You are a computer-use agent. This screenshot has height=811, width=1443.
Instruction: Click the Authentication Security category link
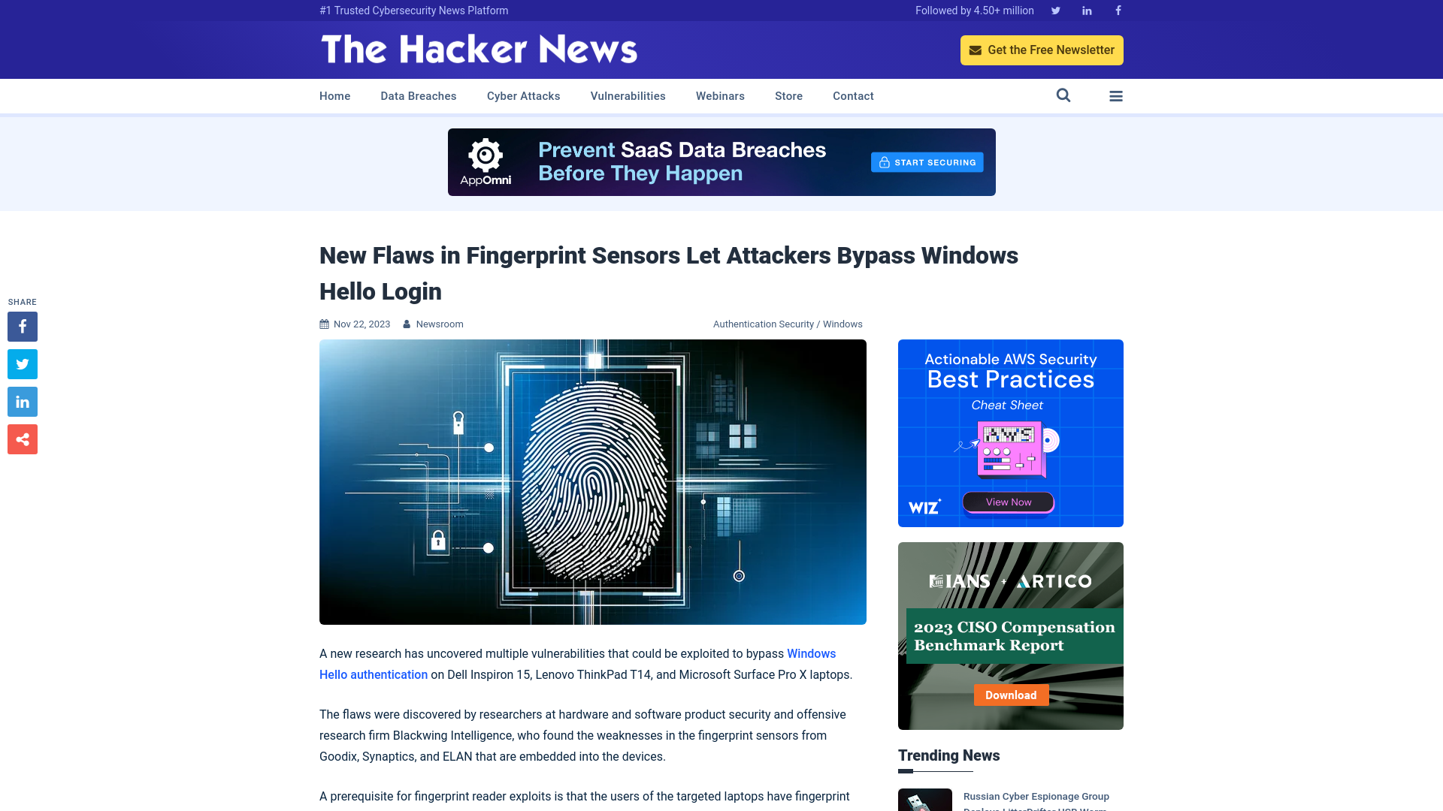coord(763,324)
